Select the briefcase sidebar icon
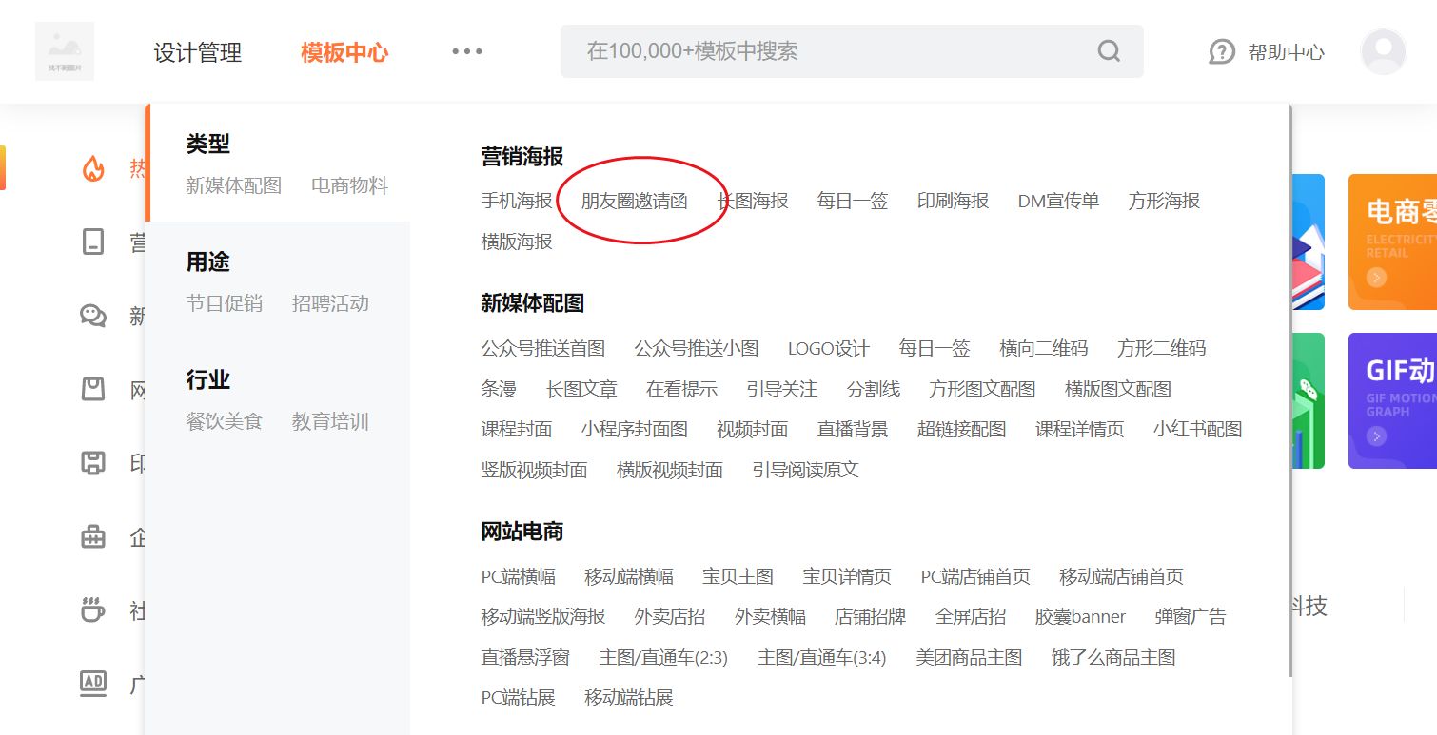1437x735 pixels. (x=92, y=536)
